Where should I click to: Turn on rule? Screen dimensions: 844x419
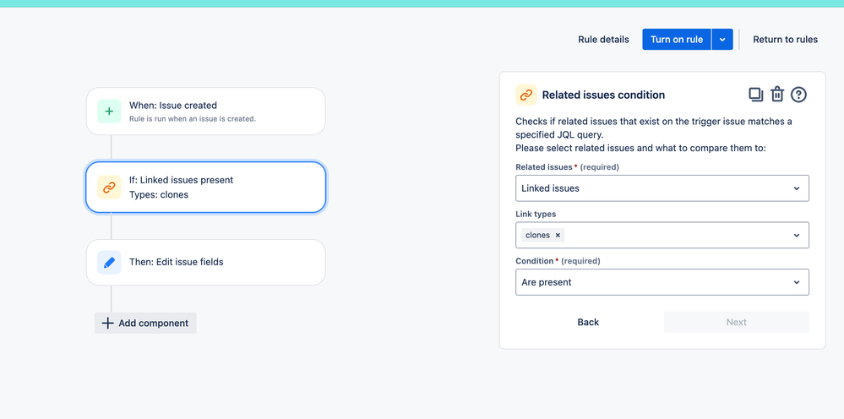[677, 39]
